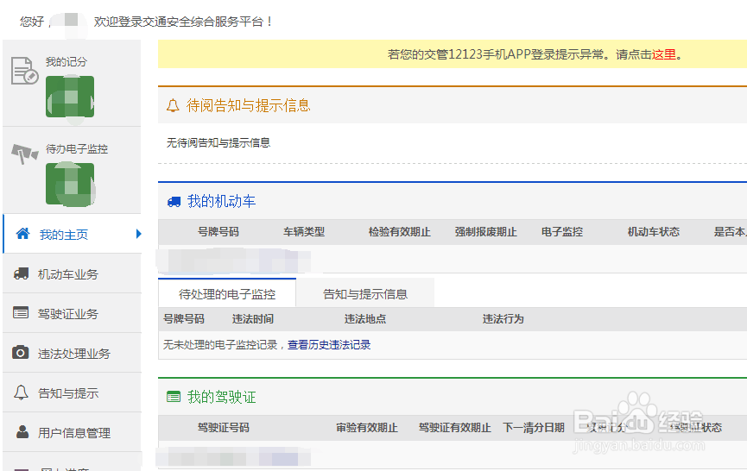Click the green 待办电子监控 count tile

pyautogui.click(x=70, y=184)
